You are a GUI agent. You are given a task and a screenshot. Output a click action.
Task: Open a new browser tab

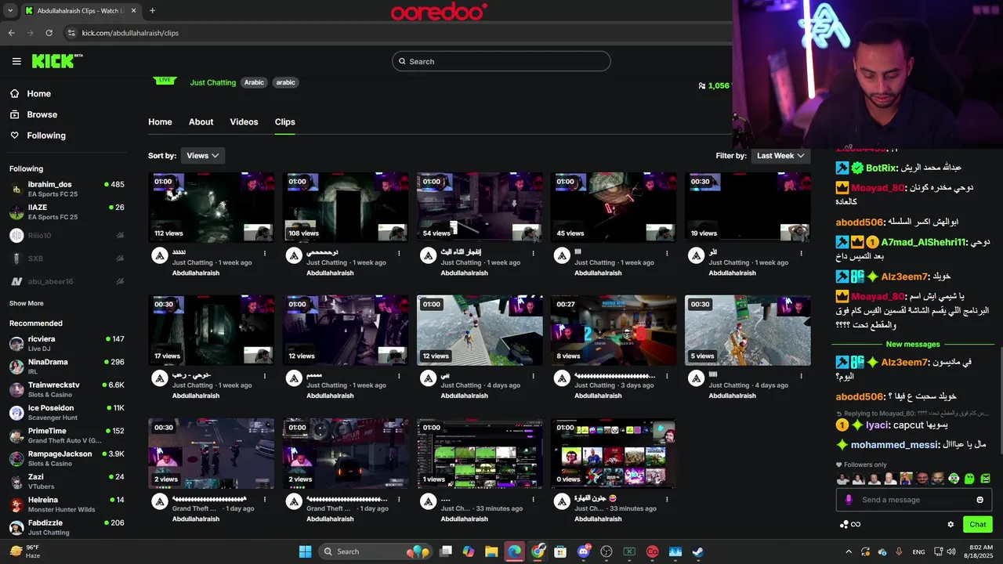(152, 11)
